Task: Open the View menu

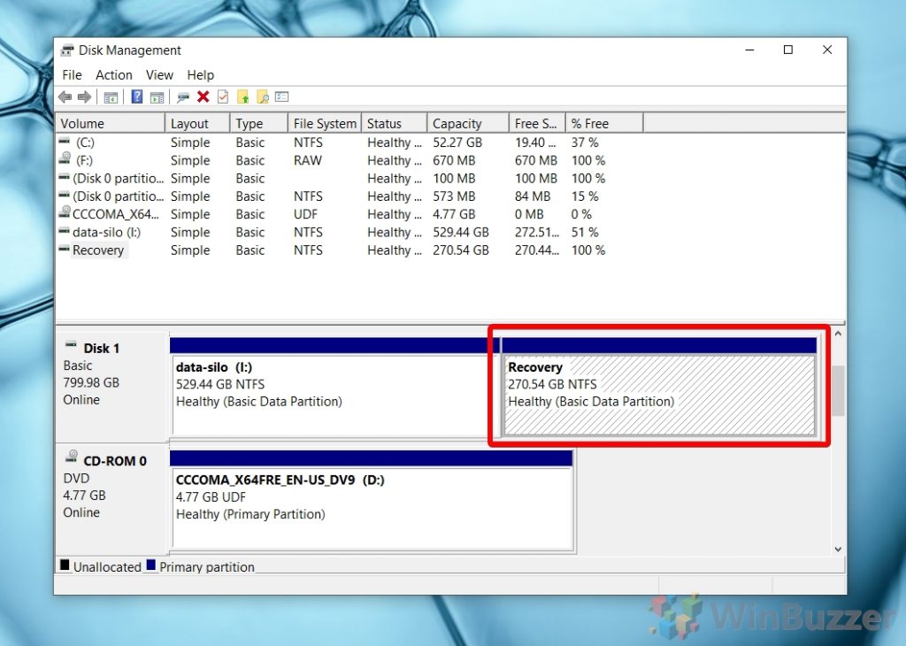Action: coord(159,75)
